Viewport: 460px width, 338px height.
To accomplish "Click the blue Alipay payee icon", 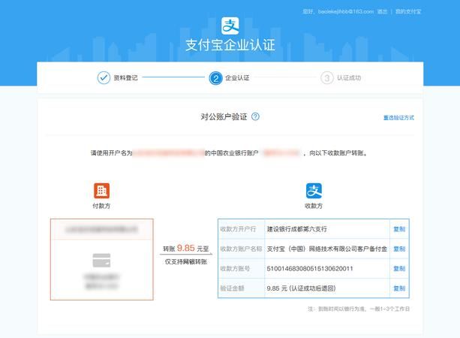I will coord(314,191).
